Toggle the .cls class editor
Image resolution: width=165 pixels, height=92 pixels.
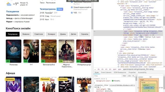coord(129,76)
